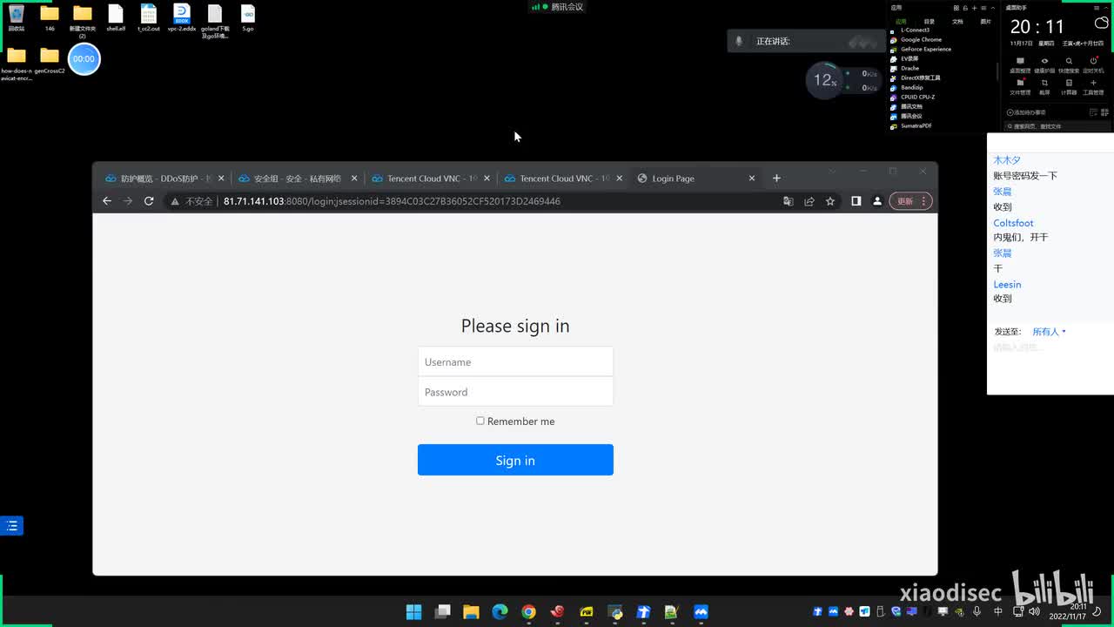This screenshot has width=1114, height=627.
Task: Close the 防护概览 DDoS tab
Action: pos(221,179)
